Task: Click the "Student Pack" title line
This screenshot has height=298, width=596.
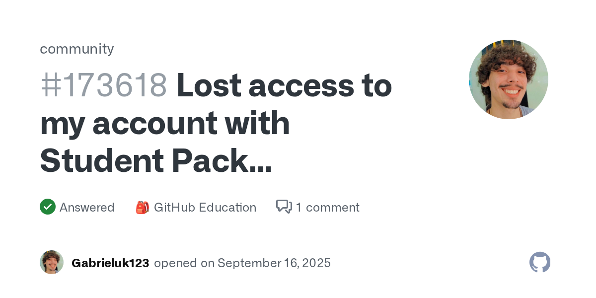Action: 143,161
